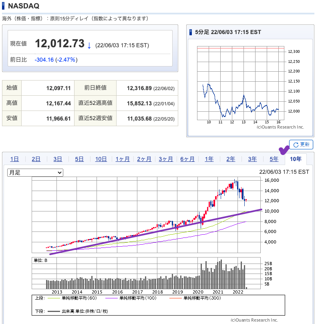Click the 単純移動平均(300) legend entry

tap(195, 298)
